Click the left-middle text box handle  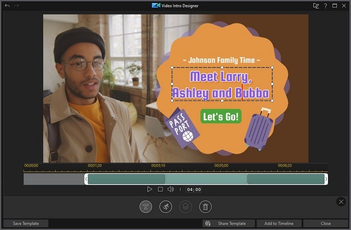click(x=172, y=84)
